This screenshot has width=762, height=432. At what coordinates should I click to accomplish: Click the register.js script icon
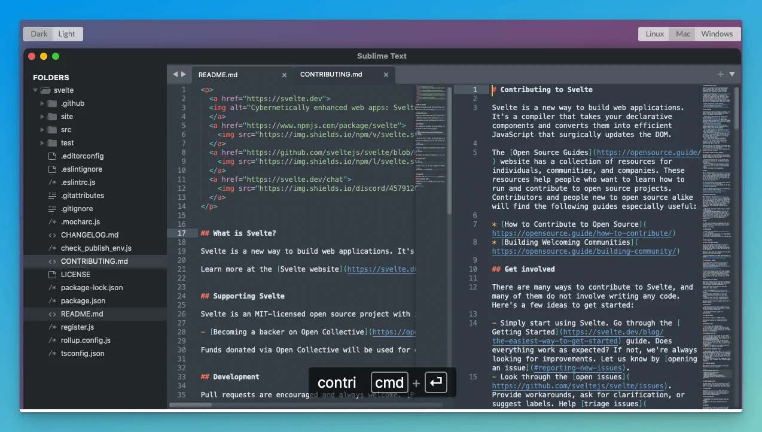point(52,327)
